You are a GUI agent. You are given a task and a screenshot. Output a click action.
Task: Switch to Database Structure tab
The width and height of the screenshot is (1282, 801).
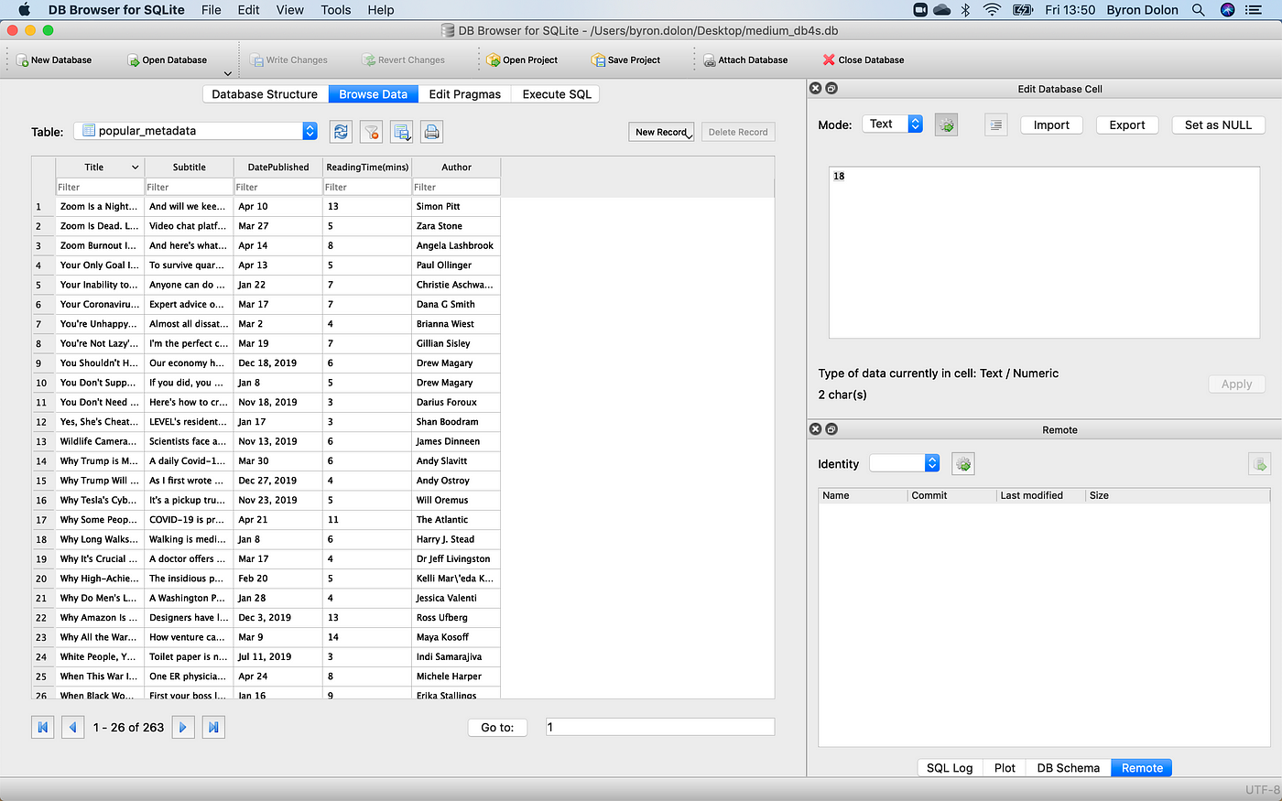265,94
